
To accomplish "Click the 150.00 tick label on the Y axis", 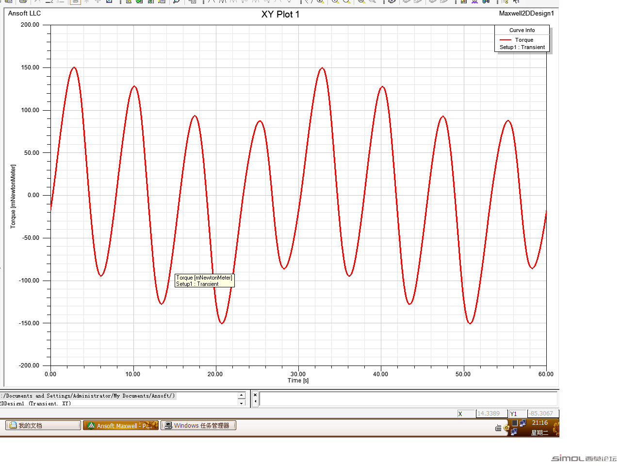I will coord(30,67).
